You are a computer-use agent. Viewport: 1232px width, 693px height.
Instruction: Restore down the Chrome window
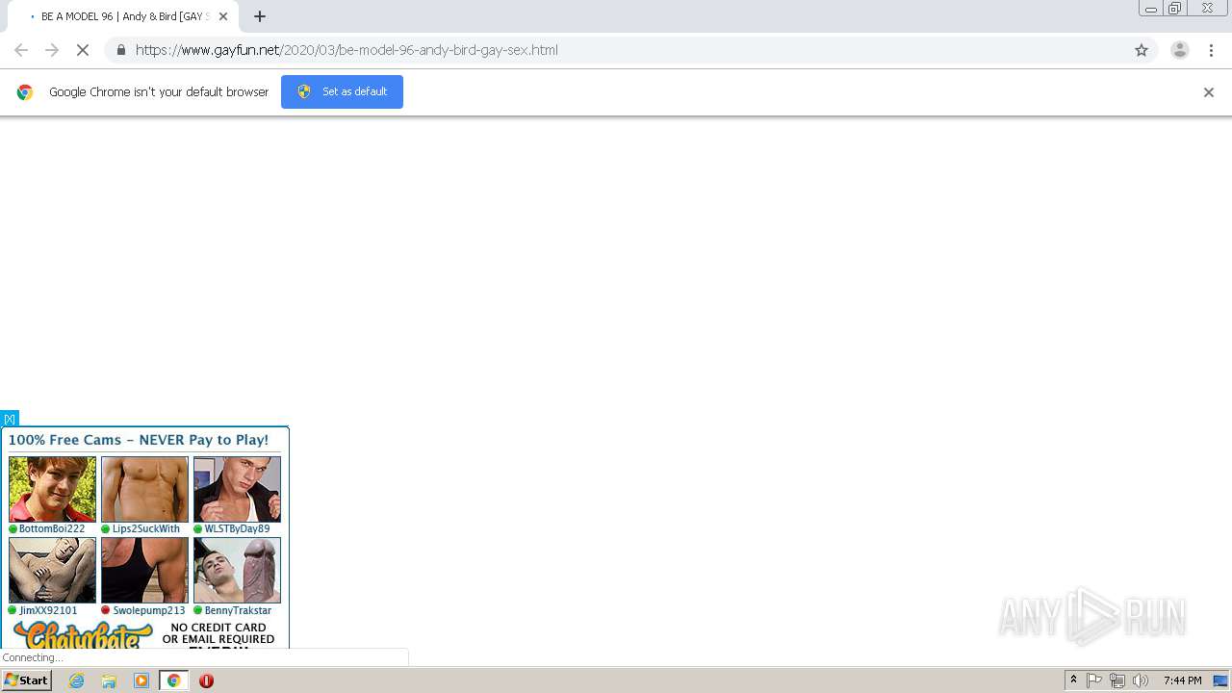click(x=1175, y=9)
